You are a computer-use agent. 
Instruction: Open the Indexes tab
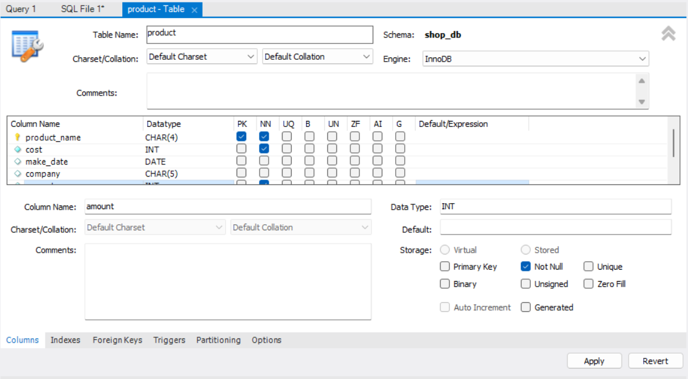click(x=65, y=340)
